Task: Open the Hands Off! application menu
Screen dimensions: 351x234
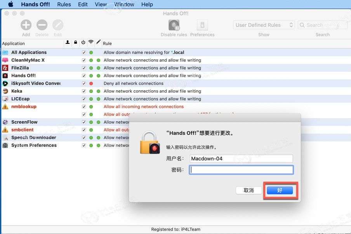Action: [35, 4]
